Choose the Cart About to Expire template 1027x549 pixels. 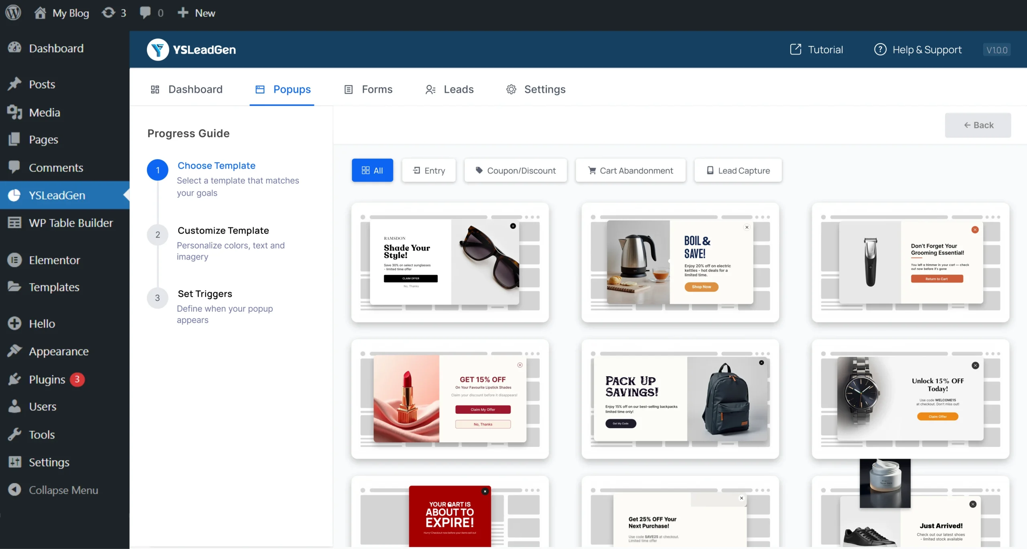tap(450, 512)
